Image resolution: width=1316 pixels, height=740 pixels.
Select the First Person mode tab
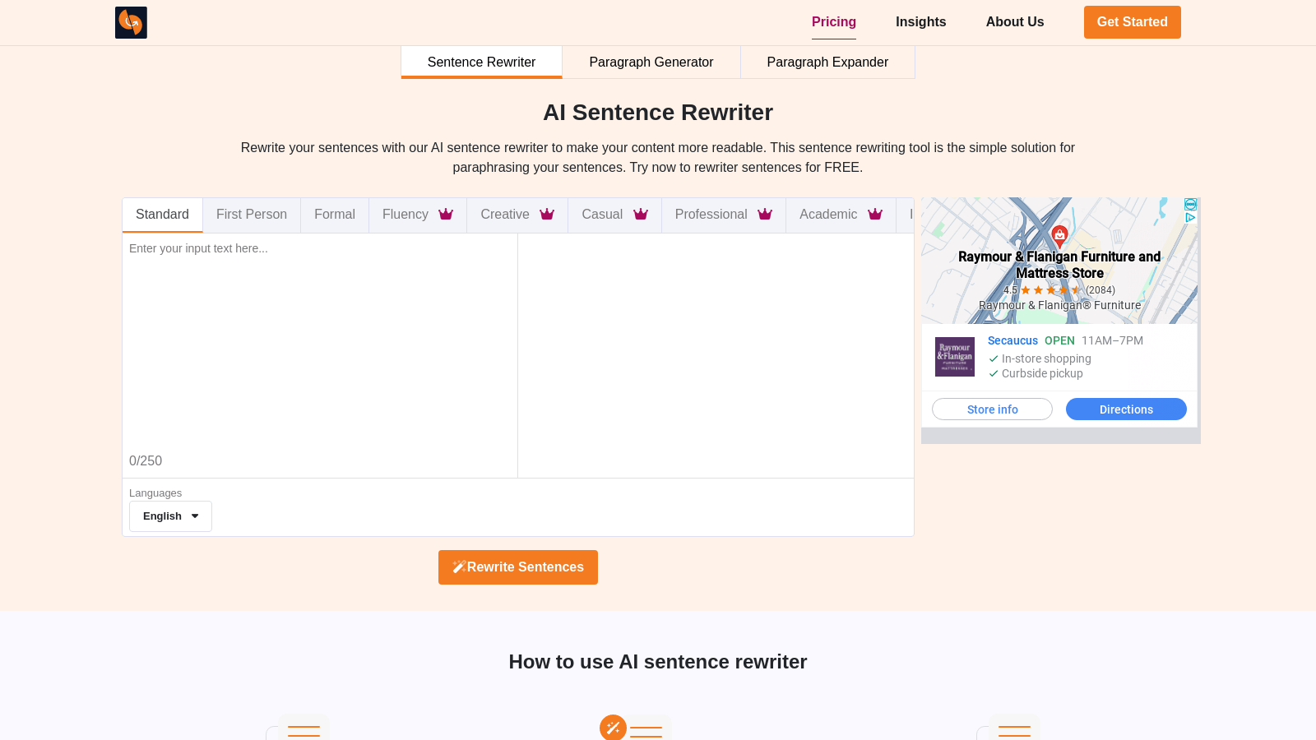point(252,215)
